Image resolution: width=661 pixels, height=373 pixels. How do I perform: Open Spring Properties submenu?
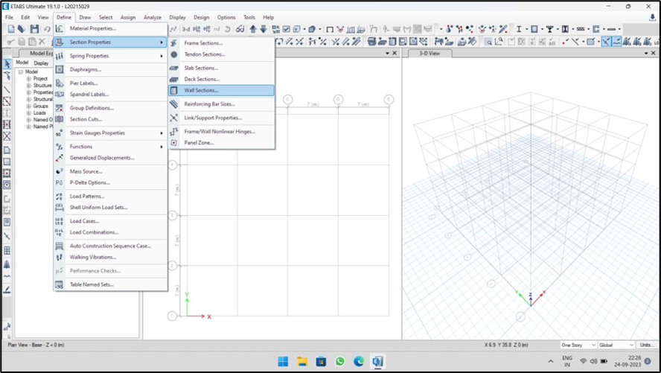[110, 56]
